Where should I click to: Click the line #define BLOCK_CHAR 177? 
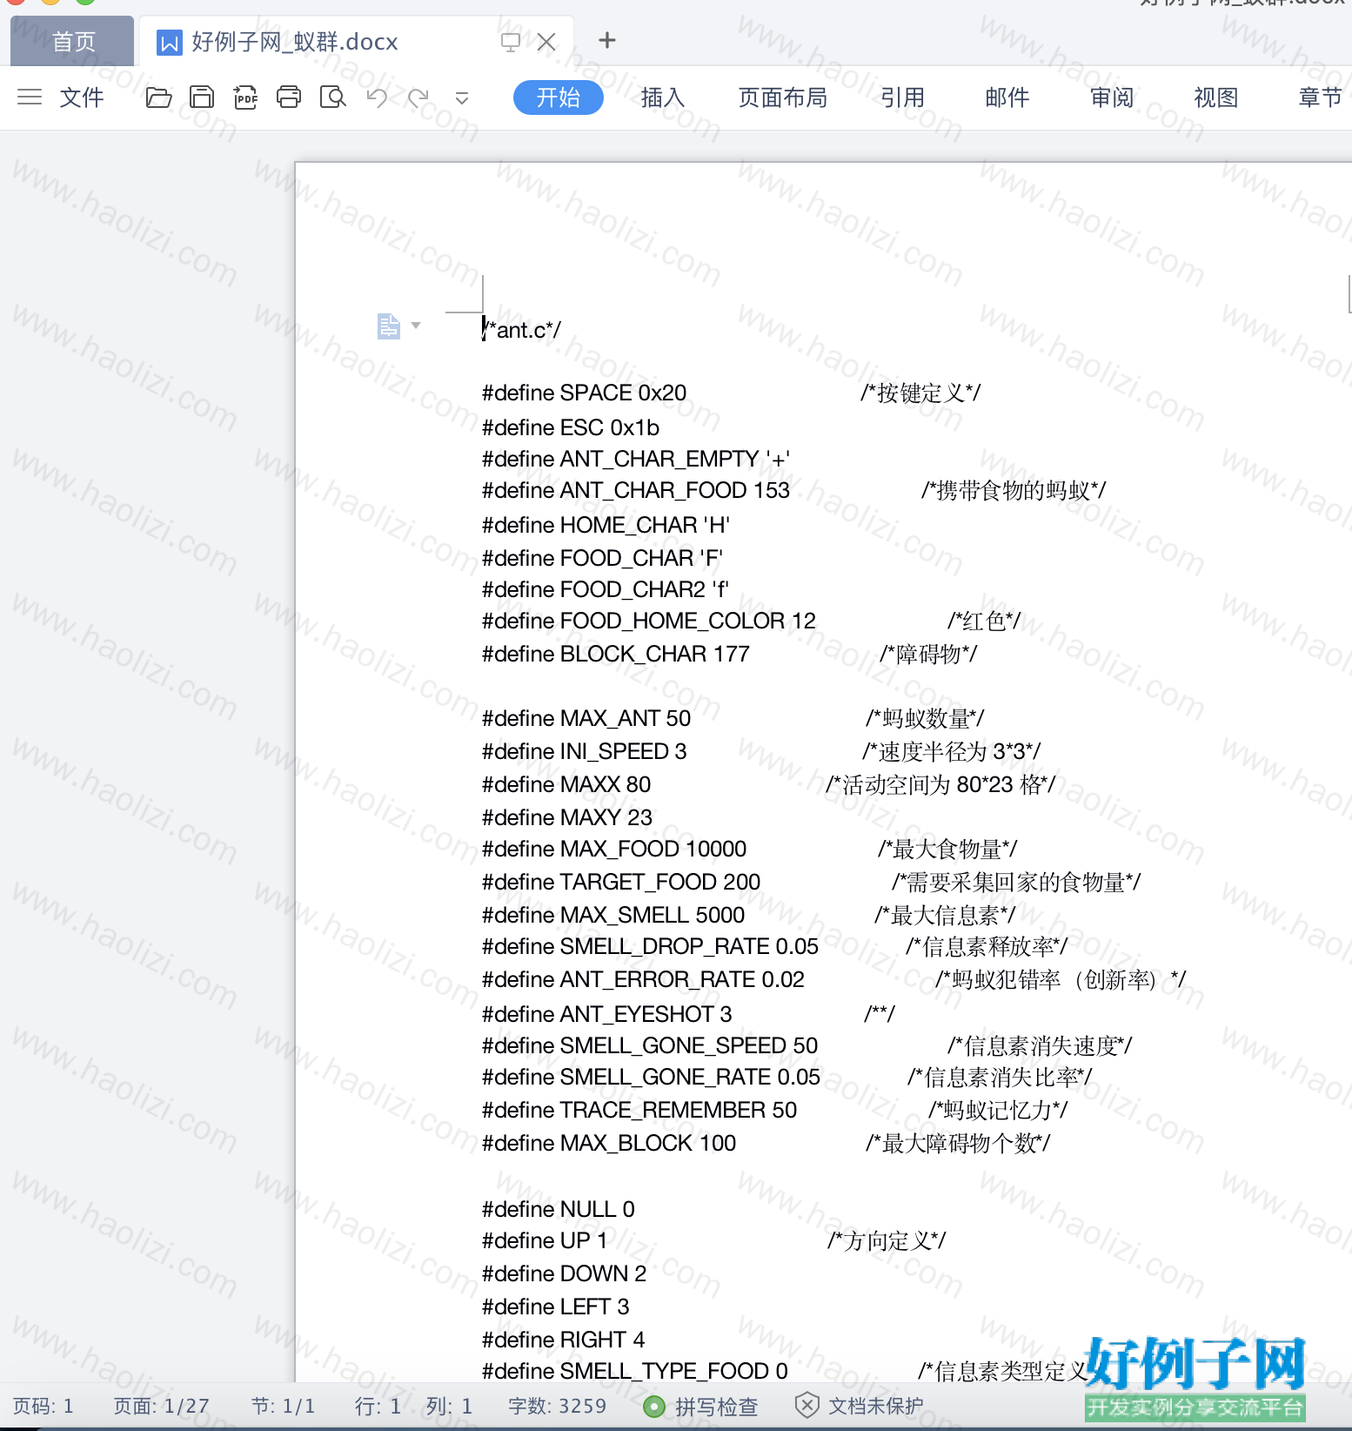616,654
